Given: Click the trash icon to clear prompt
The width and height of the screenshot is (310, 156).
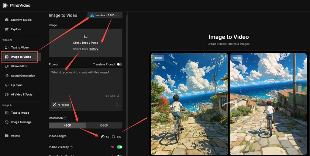Looking at the screenshot, I should tap(117, 105).
